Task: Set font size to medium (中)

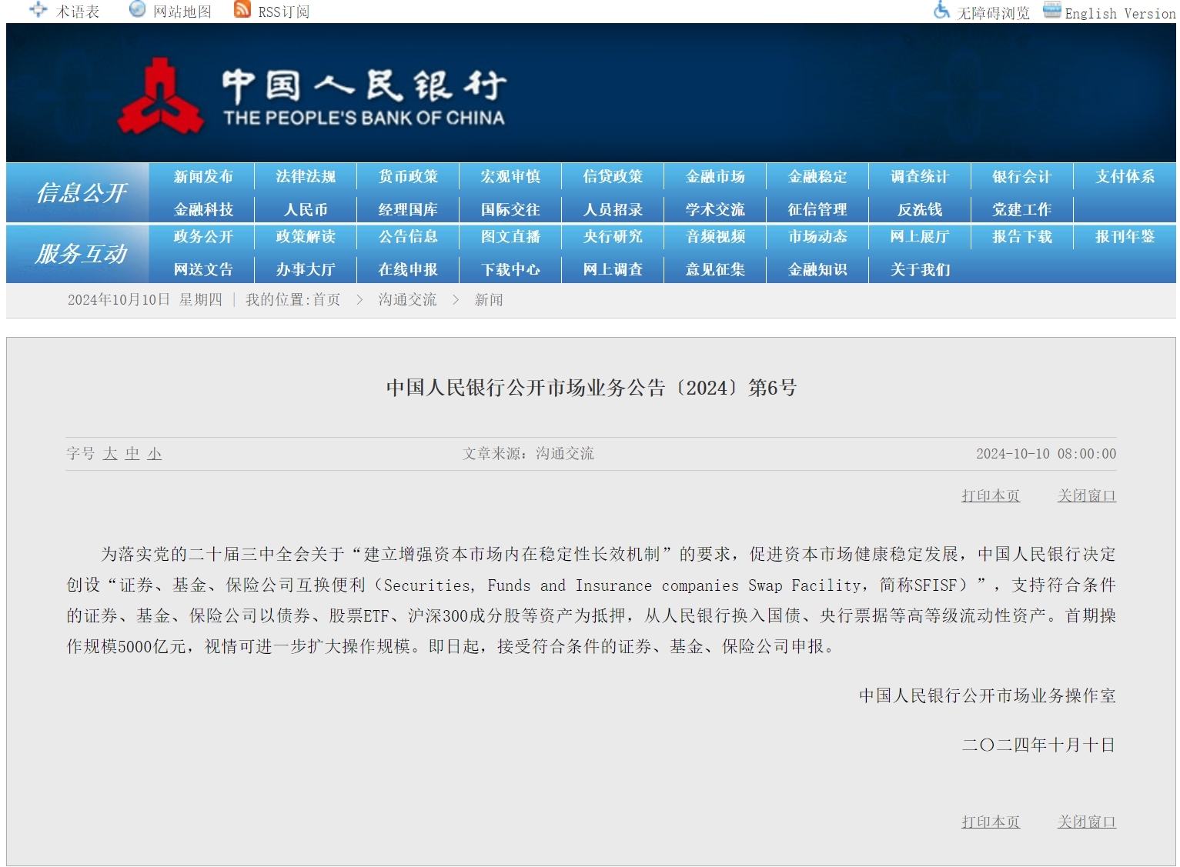Action: click(132, 454)
